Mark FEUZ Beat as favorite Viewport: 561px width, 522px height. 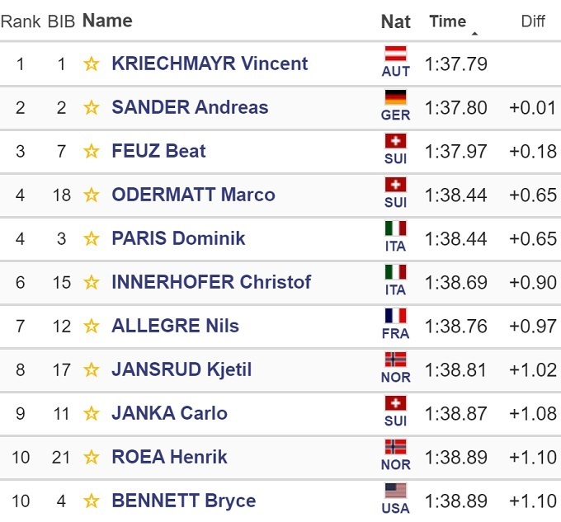[92, 152]
